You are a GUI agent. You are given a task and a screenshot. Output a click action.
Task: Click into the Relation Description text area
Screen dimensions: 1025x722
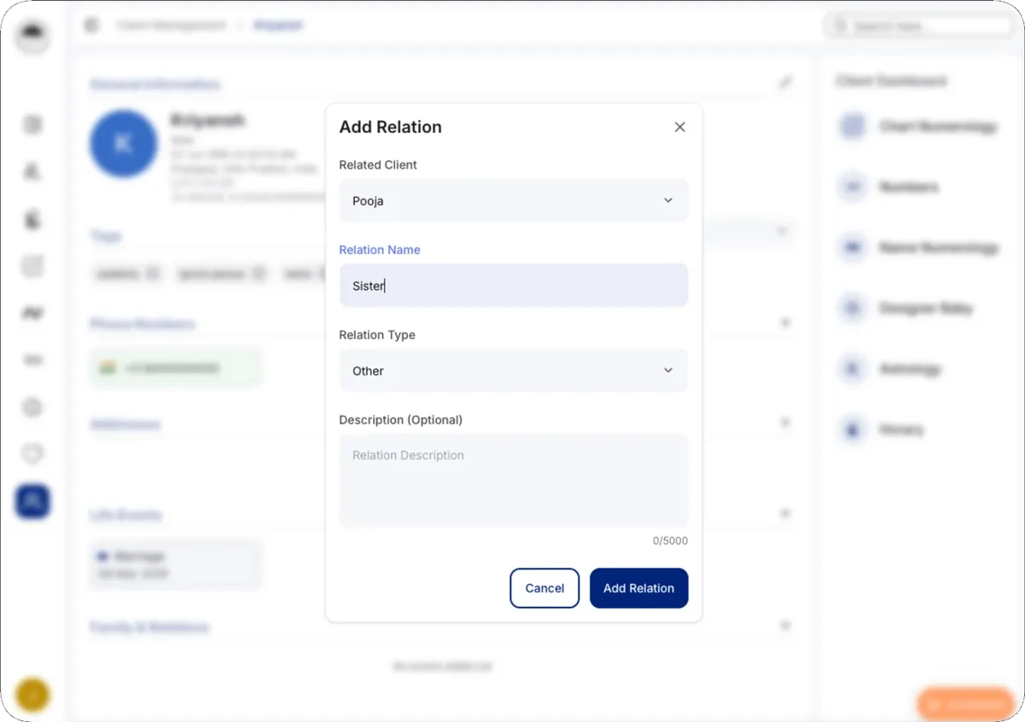point(513,481)
